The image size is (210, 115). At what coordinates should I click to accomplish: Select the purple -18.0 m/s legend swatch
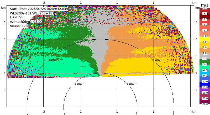click(x=205, y=90)
